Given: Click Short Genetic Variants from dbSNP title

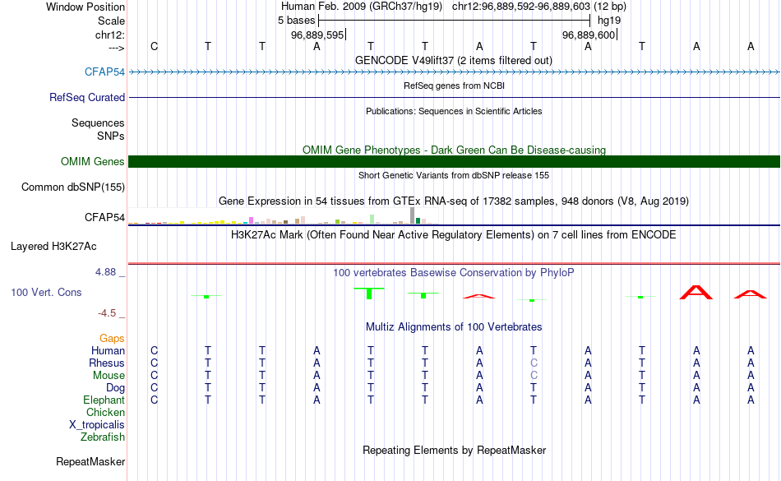Looking at the screenshot, I should point(454,175).
